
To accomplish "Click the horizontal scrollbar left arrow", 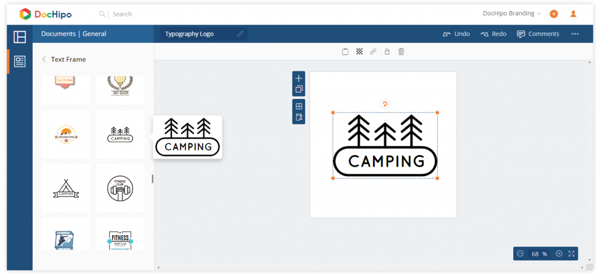I will (x=158, y=267).
